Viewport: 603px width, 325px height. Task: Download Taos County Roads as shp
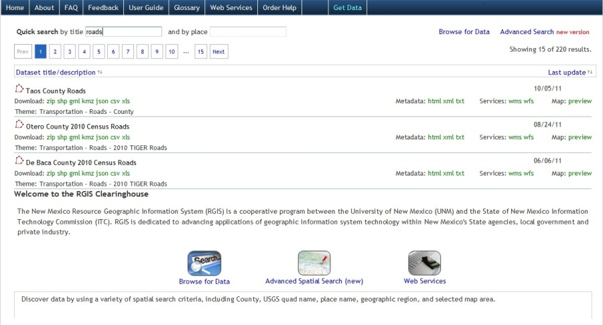(62, 101)
